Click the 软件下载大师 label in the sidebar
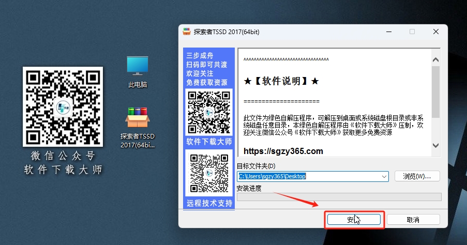 coord(209,142)
